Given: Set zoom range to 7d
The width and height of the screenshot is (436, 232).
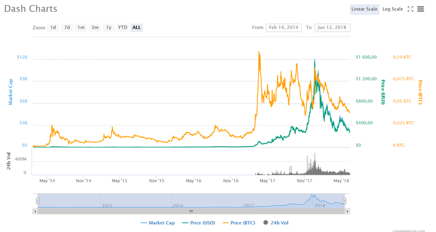Looking at the screenshot, I should pyautogui.click(x=67, y=27).
